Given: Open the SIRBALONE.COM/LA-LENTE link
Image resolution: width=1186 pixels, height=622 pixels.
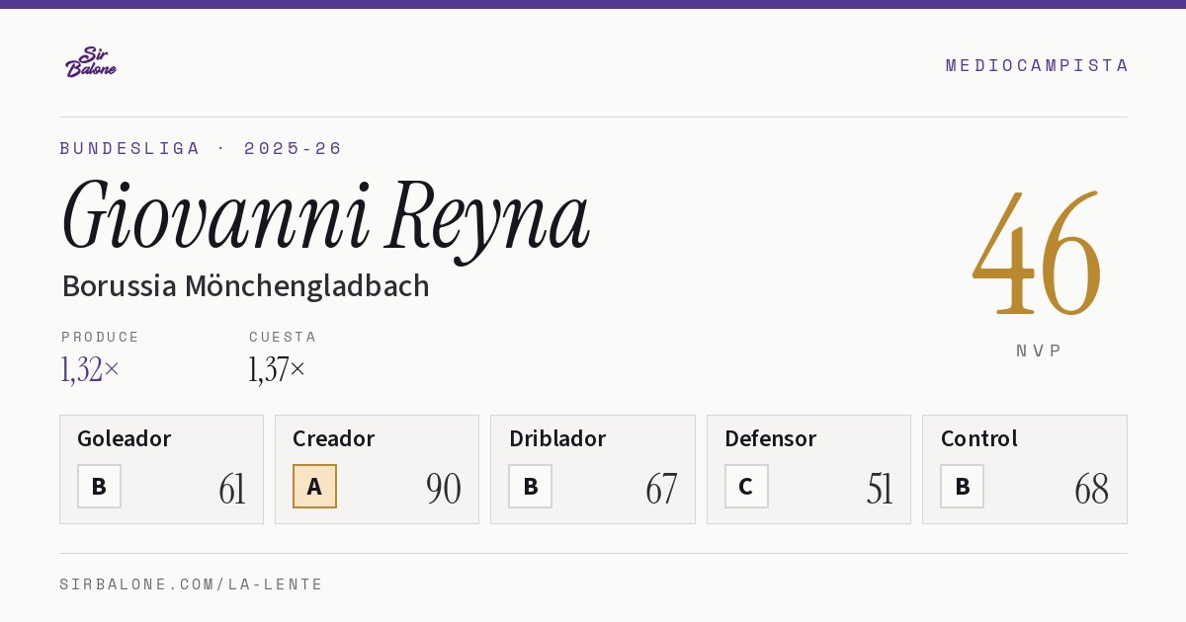Looking at the screenshot, I should (192, 584).
